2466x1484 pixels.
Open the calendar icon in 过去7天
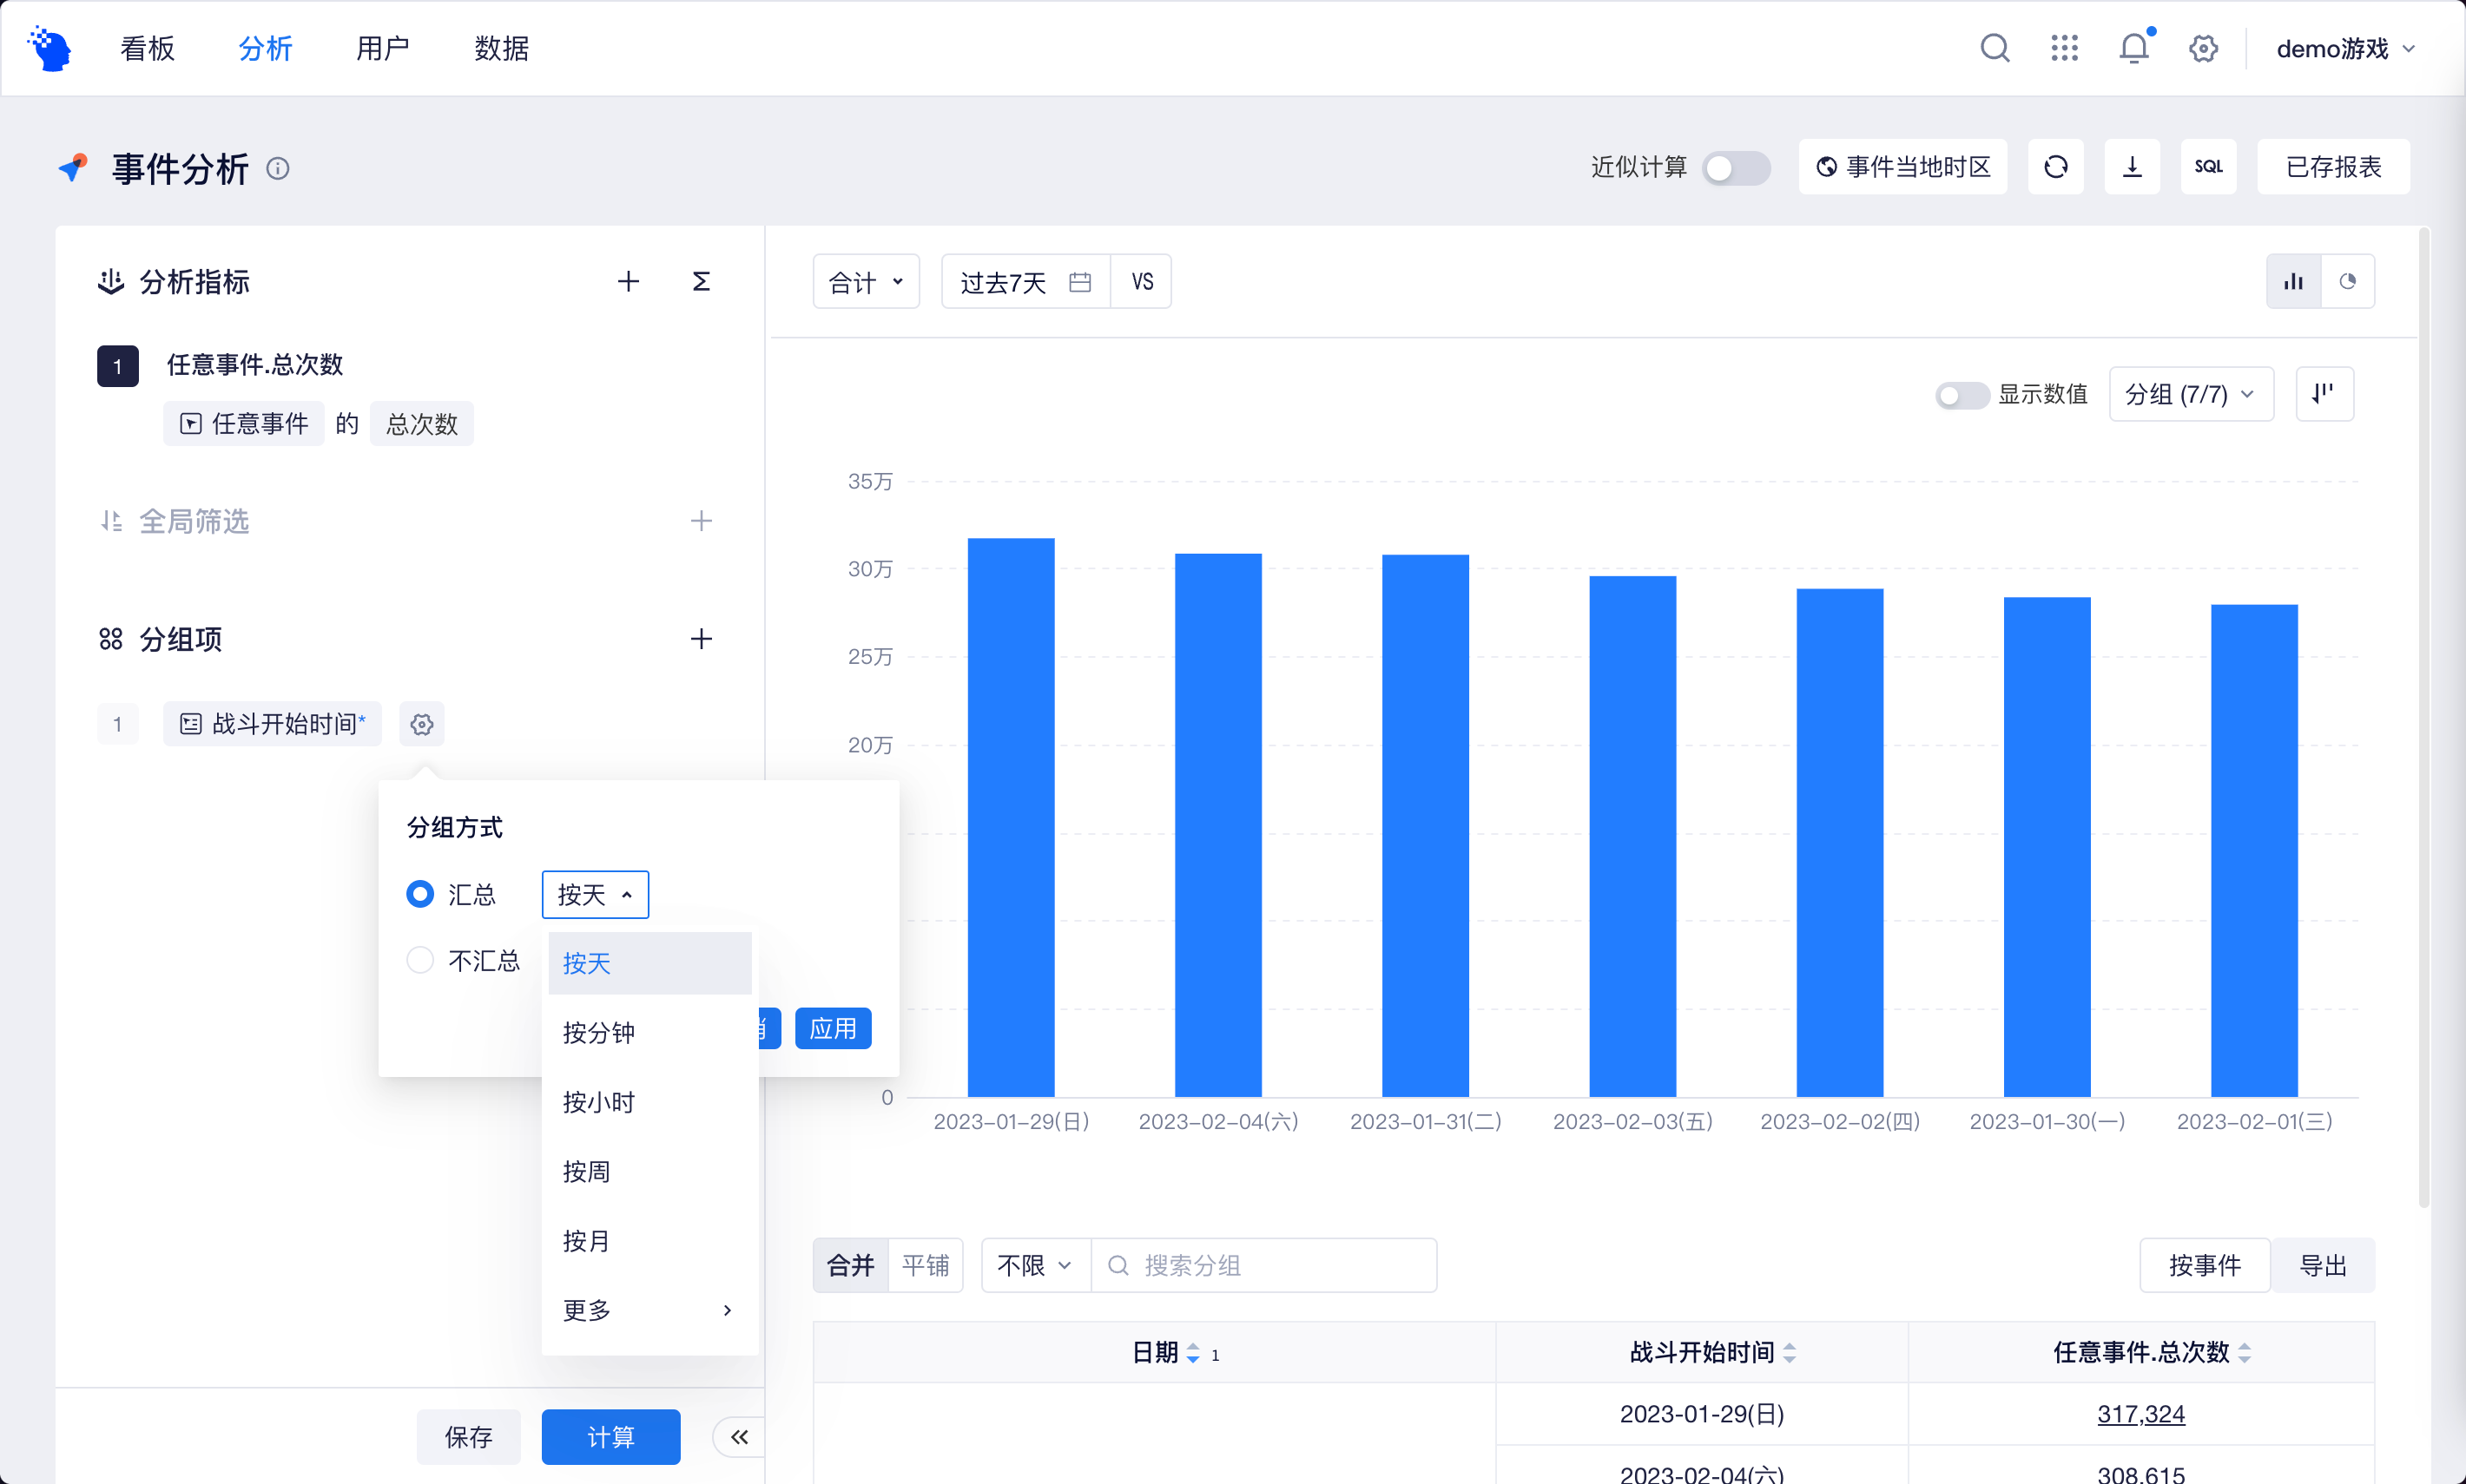coord(1079,282)
